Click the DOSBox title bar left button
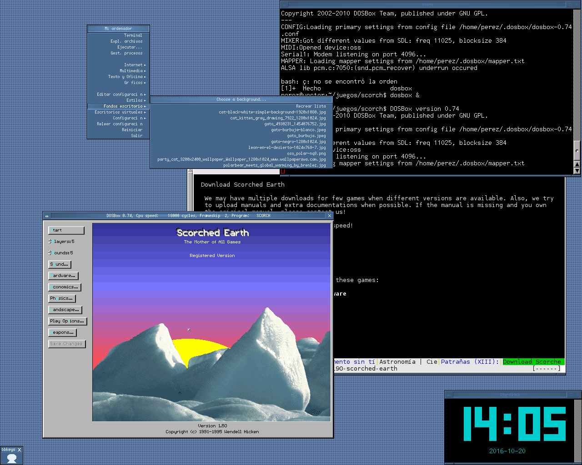582x465 pixels. tap(47, 216)
